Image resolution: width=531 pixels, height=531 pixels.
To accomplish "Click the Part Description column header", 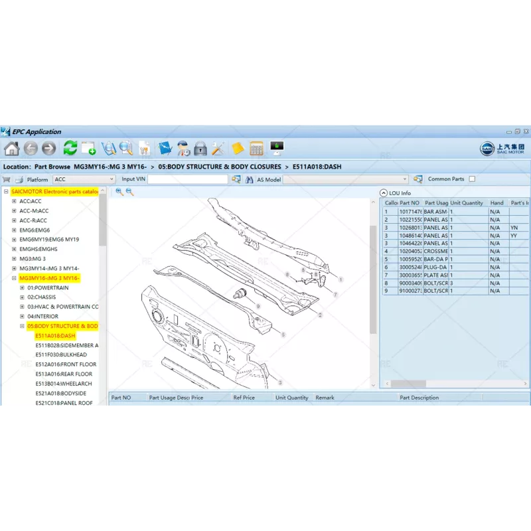I will 421,397.
